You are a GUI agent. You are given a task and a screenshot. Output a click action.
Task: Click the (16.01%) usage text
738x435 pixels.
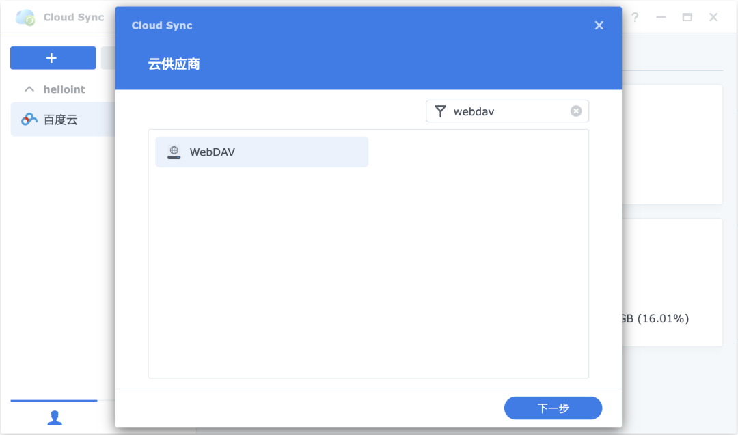tap(663, 318)
